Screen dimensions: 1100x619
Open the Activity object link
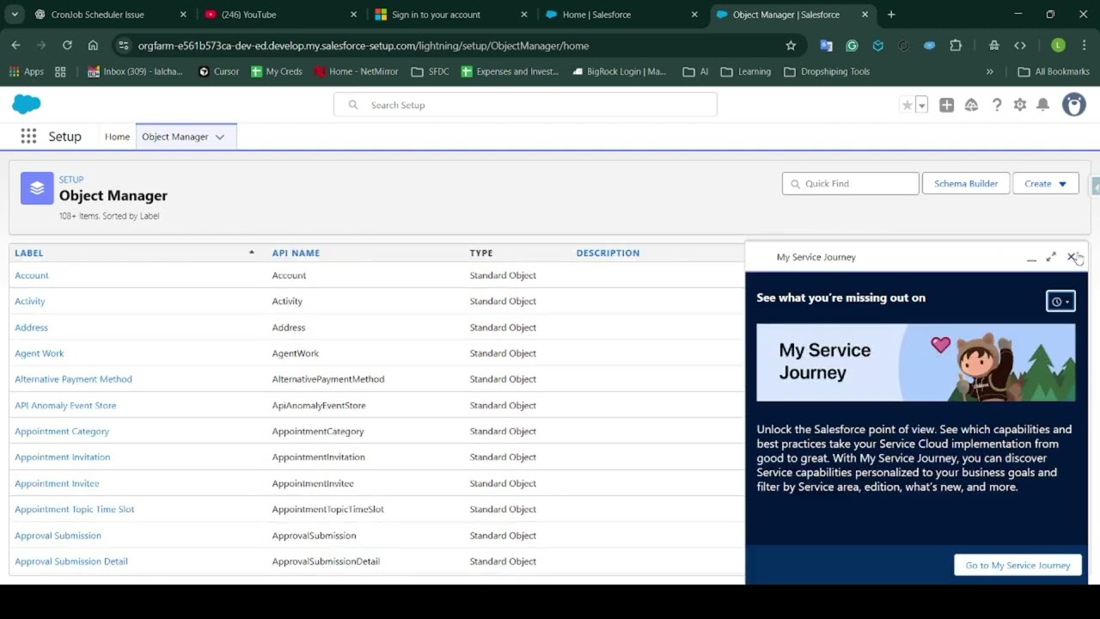point(30,301)
